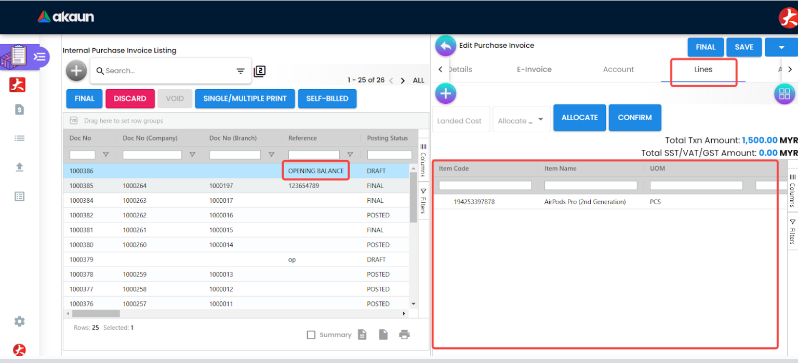Open the Doc No column filter menu

pyautogui.click(x=106, y=155)
